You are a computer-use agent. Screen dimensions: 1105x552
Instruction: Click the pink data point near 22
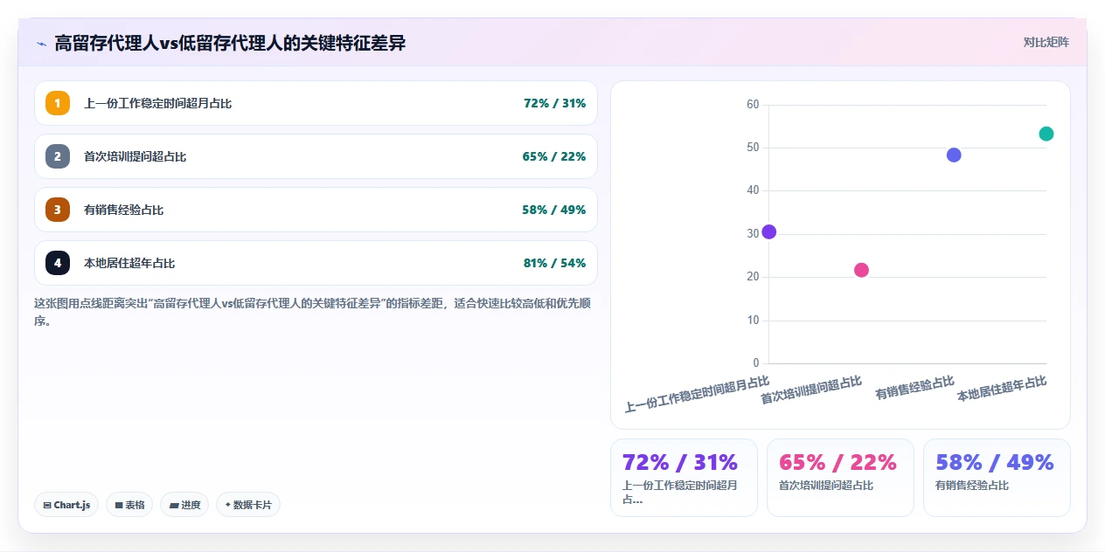[861, 270]
